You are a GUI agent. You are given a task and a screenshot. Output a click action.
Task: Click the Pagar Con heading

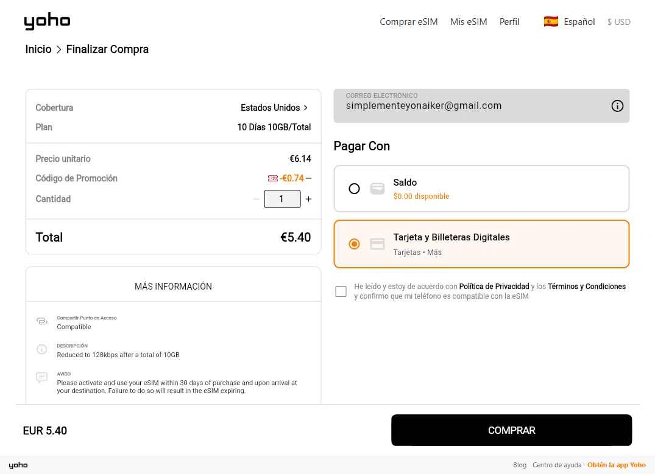tap(362, 146)
